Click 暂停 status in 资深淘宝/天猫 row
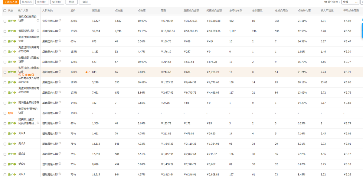This screenshot has width=363, height=177. click(11, 113)
